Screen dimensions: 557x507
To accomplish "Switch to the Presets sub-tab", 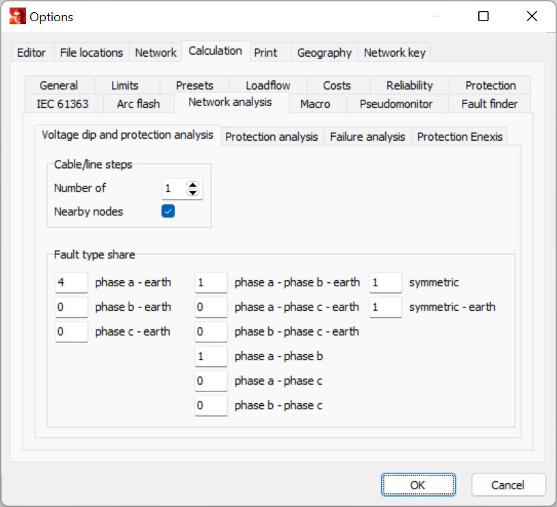I will (x=194, y=85).
